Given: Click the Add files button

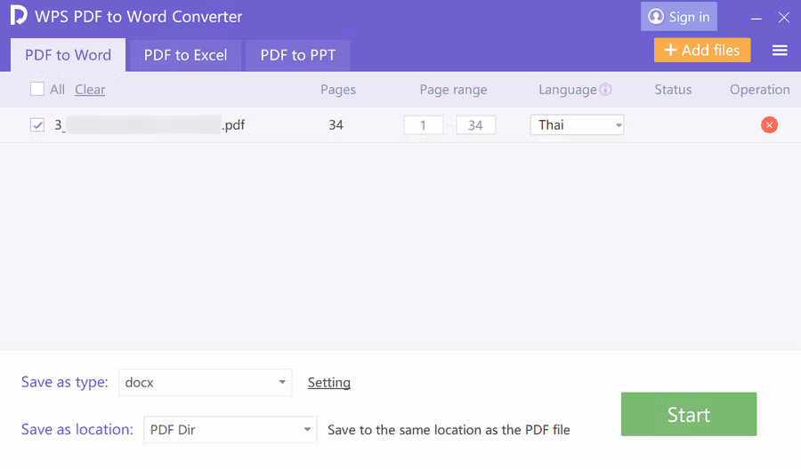Looking at the screenshot, I should tap(702, 50).
